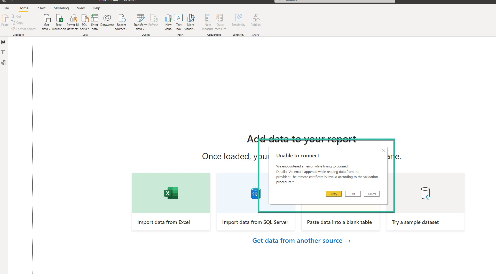Switch to the View tab
The image size is (496, 274).
tap(81, 8)
